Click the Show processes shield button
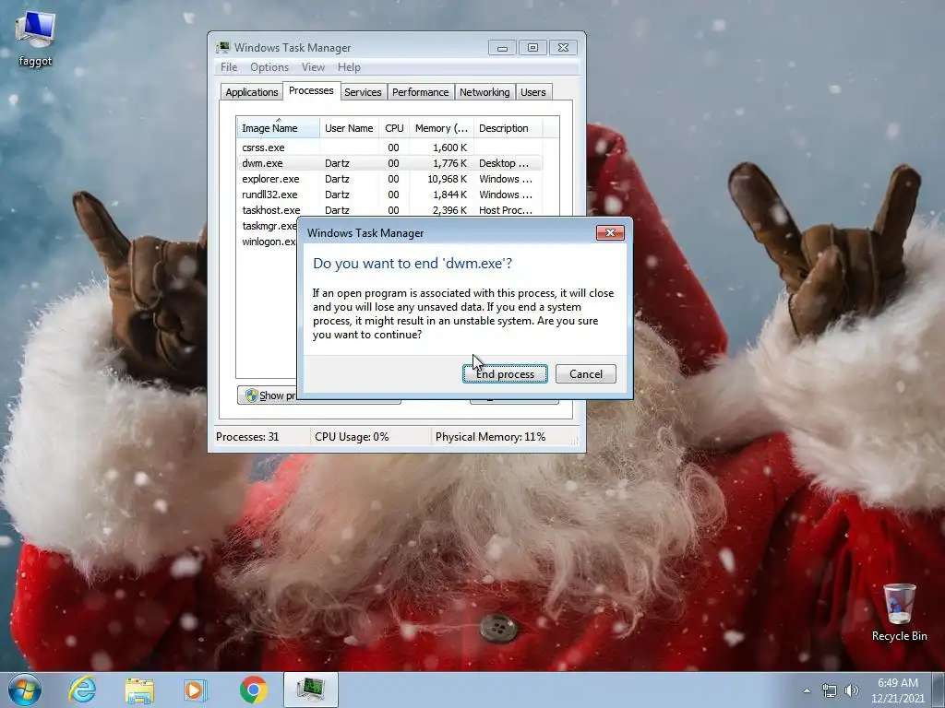The image size is (945, 708). [x=268, y=395]
